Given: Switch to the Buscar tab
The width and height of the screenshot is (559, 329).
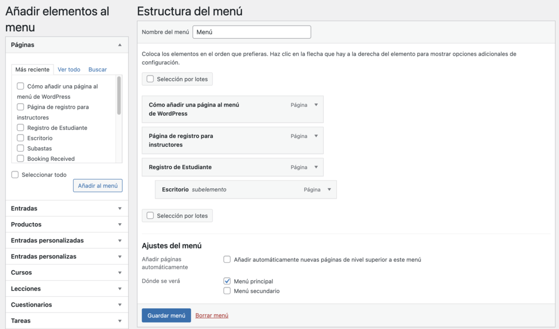Looking at the screenshot, I should click(97, 69).
